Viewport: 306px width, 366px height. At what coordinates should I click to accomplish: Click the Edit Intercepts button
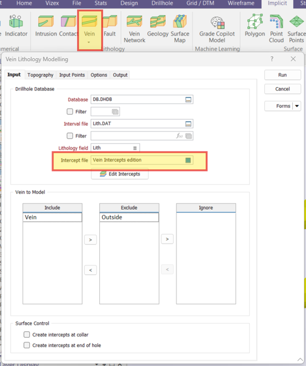[119, 174]
